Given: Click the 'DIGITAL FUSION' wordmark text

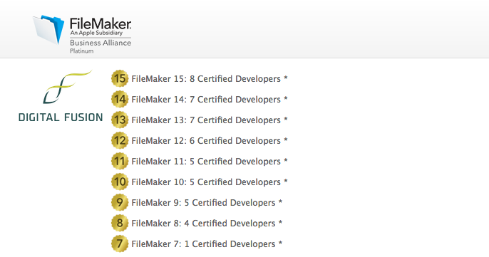Looking at the screenshot, I should click(61, 117).
